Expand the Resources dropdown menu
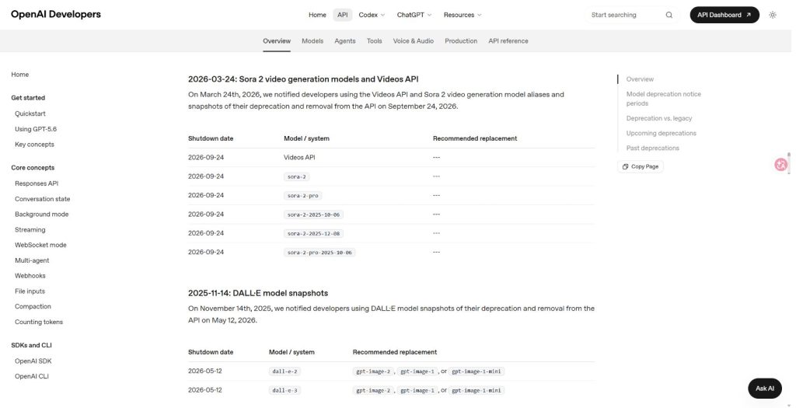 [463, 15]
